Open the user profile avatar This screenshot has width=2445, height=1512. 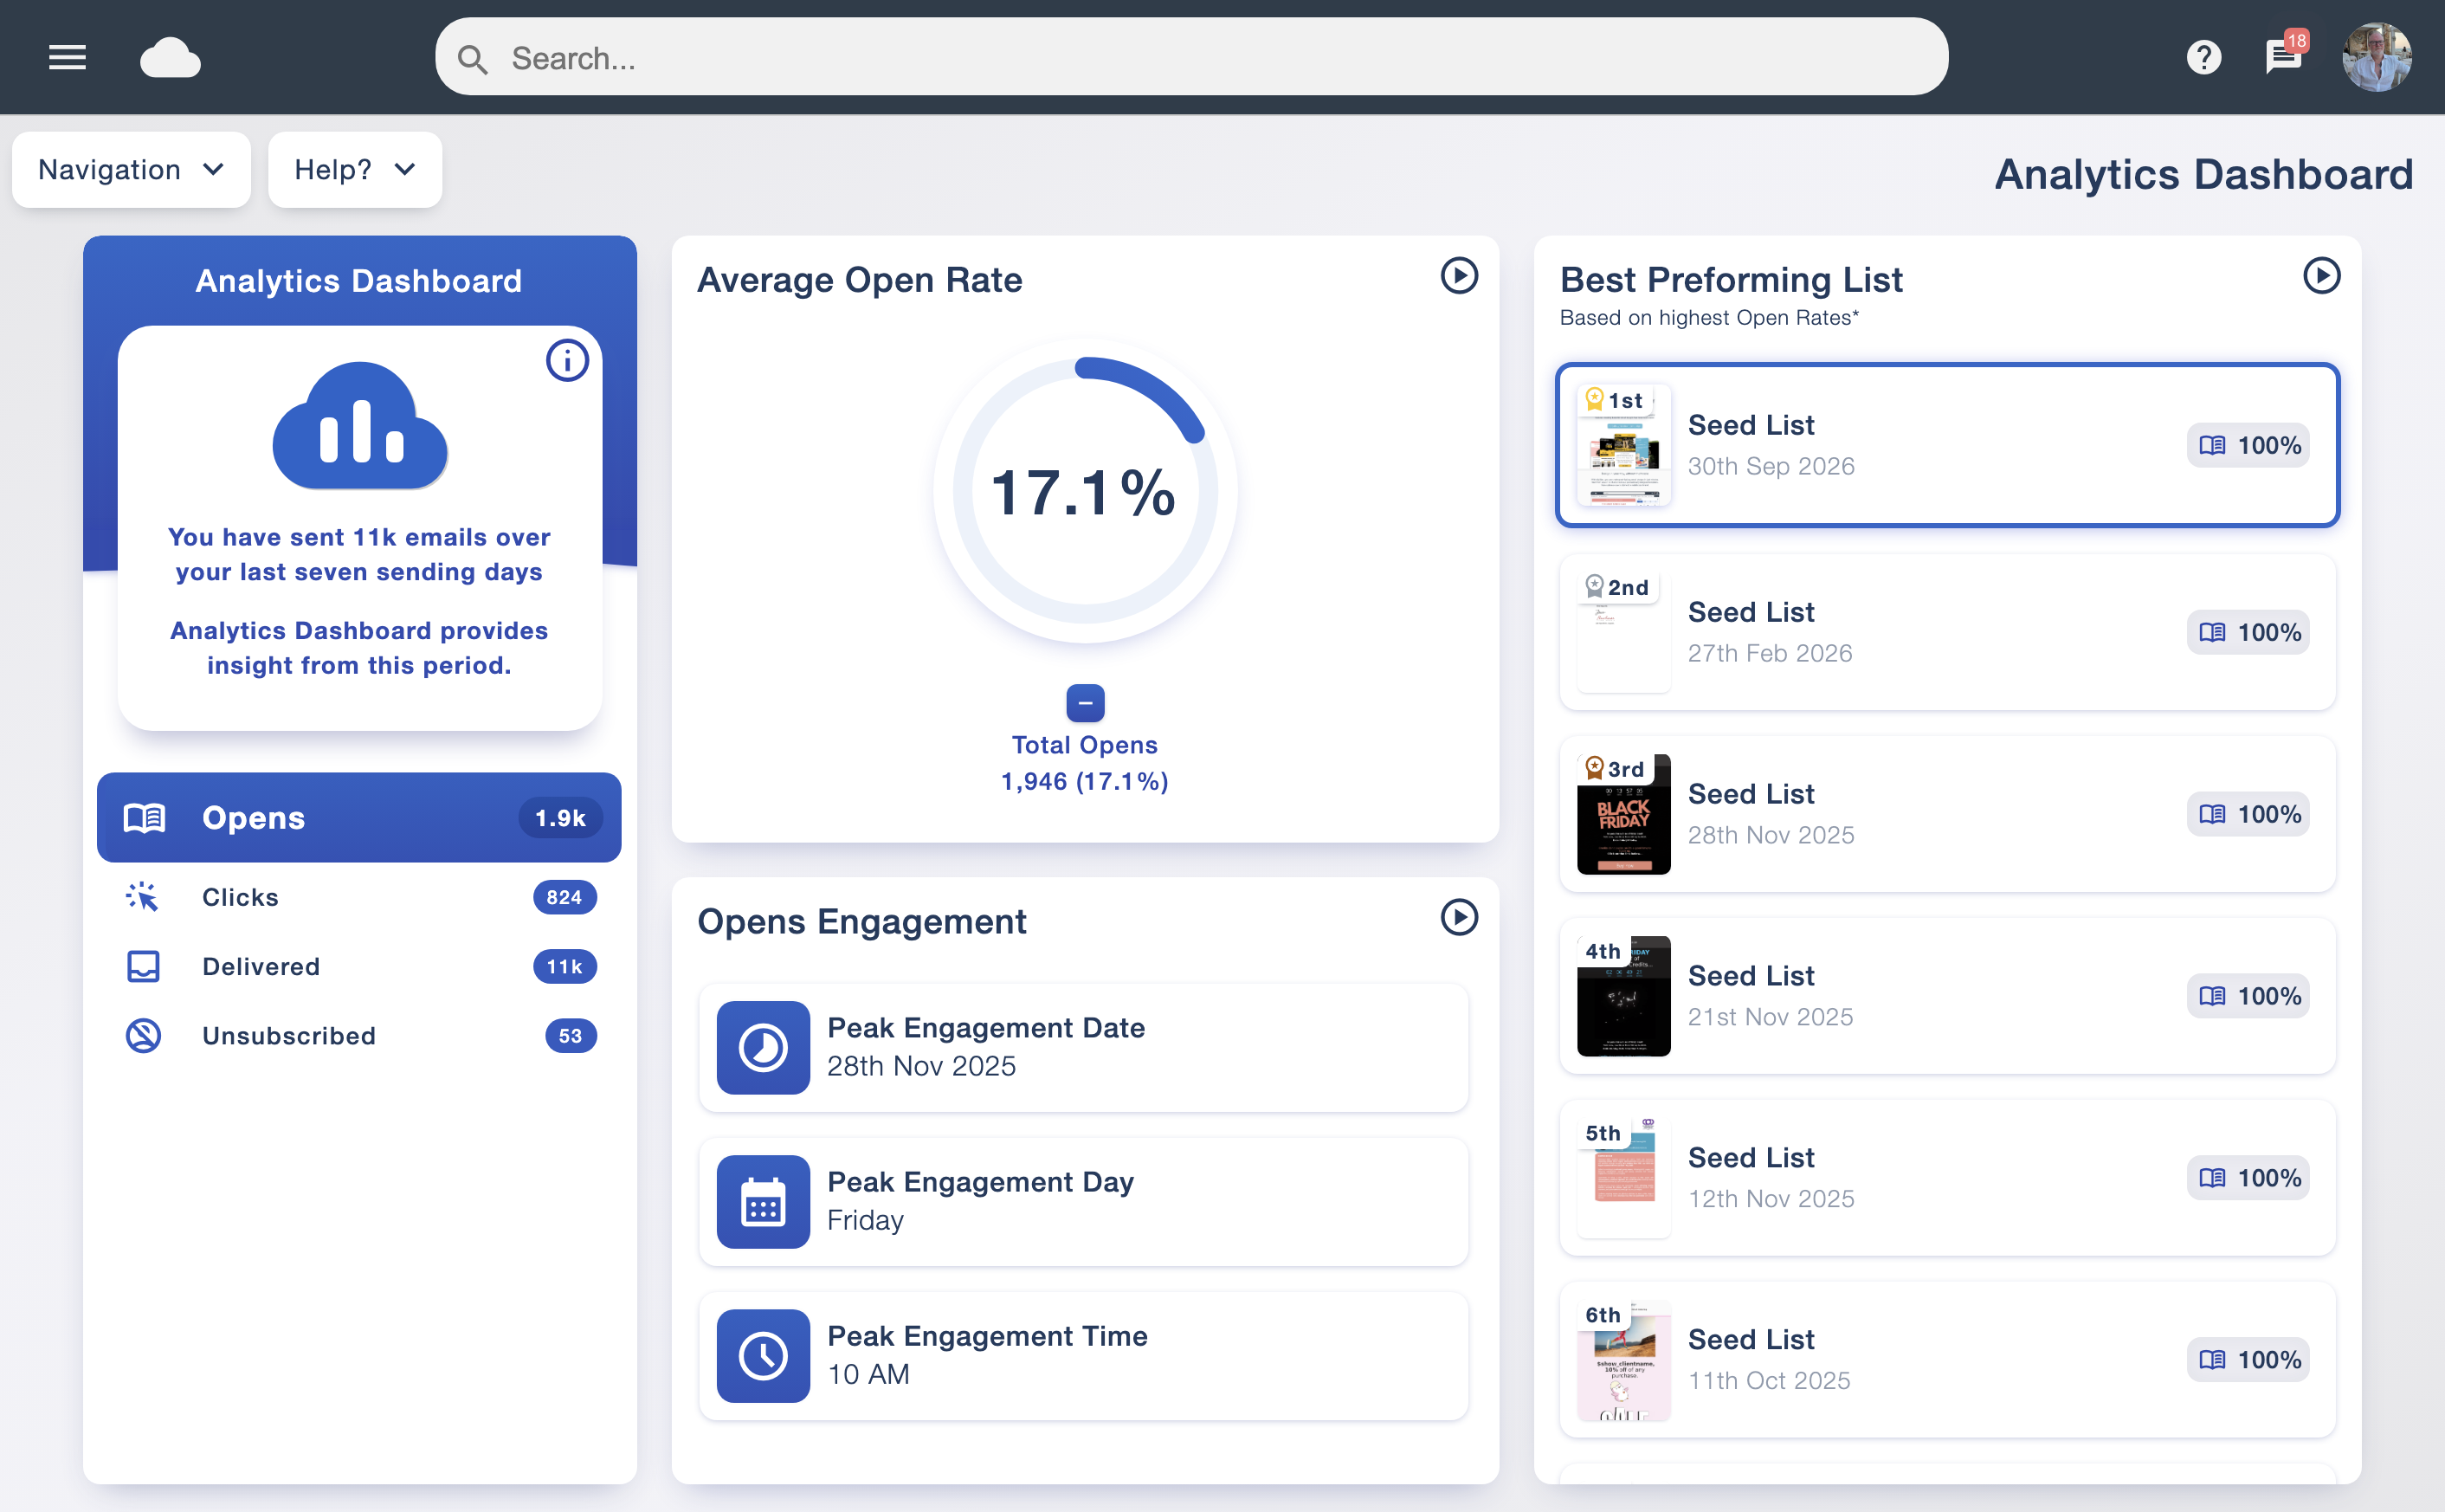click(x=2376, y=57)
